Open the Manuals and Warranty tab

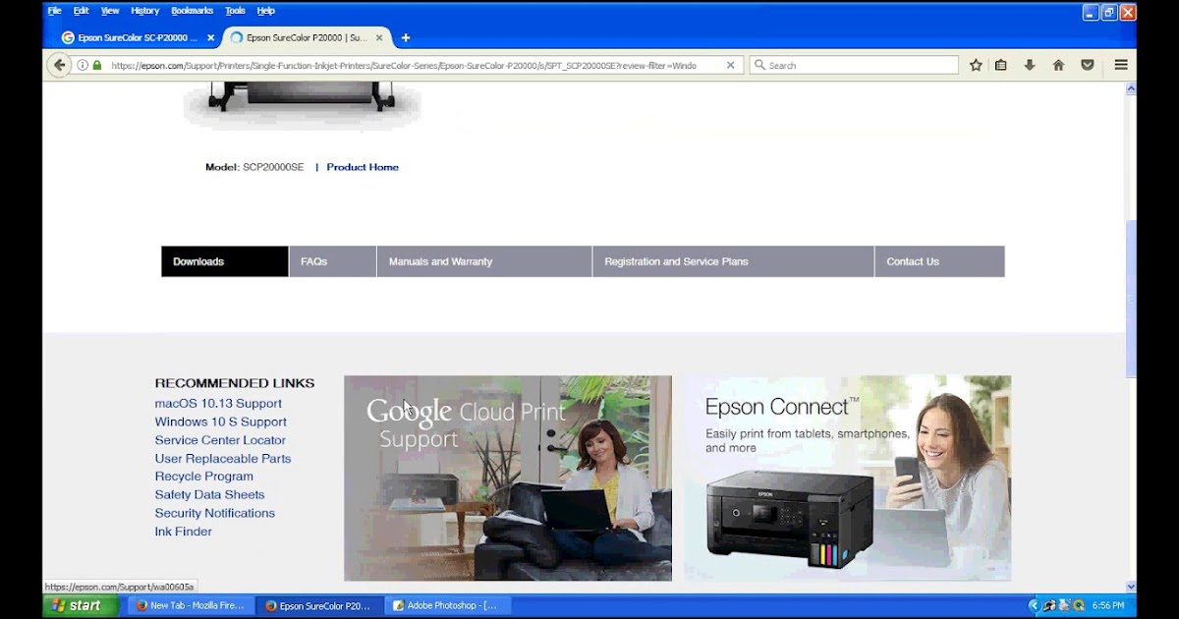point(484,261)
